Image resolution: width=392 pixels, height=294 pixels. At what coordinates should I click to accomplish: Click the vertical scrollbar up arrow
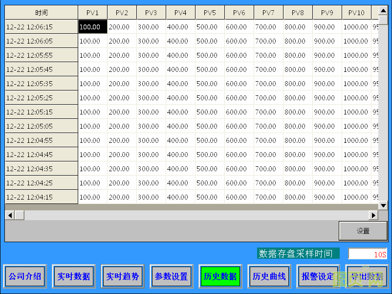pos(383,10)
